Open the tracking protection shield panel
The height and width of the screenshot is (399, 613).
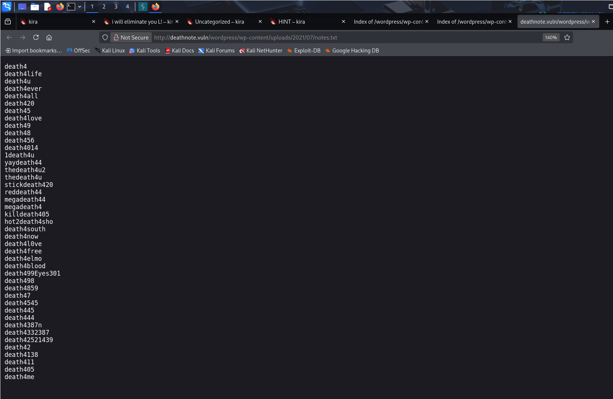[105, 37]
